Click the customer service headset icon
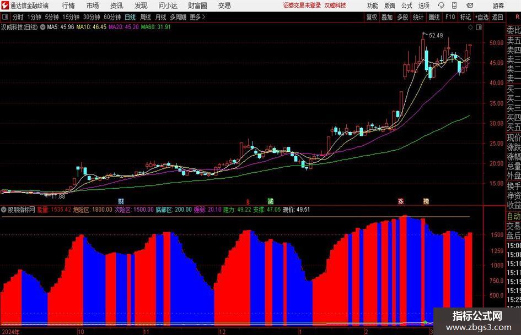 click(x=441, y=6)
